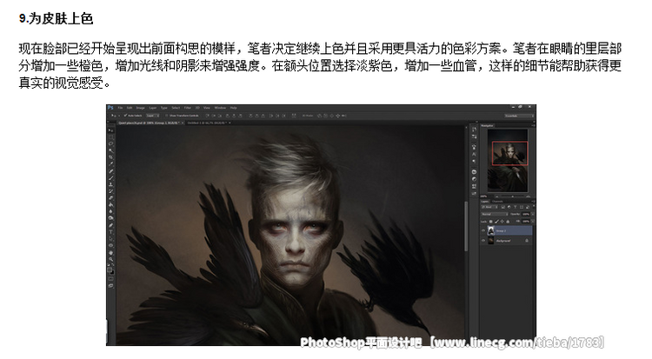Open Auto-Select Layer dropdown
This screenshot has width=652, height=359.
click(x=153, y=116)
